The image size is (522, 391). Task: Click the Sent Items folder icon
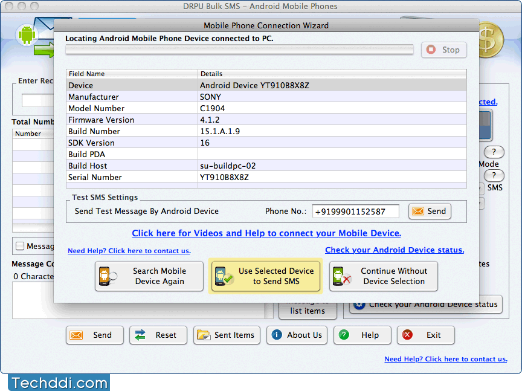[204, 335]
